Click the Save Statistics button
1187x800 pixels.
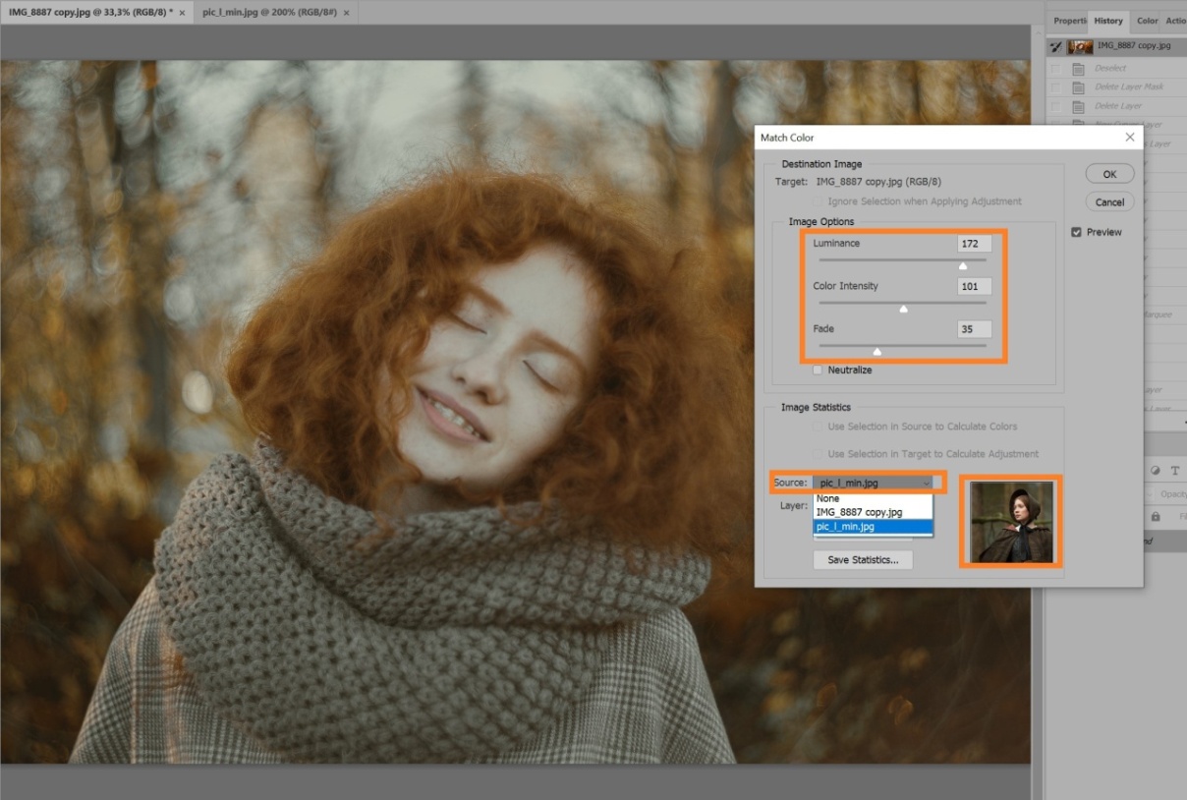863,560
